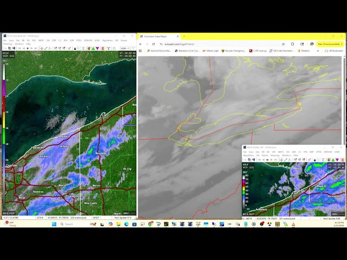
Task: Expand the bookmarks overflow chevron
Action: click(x=318, y=50)
